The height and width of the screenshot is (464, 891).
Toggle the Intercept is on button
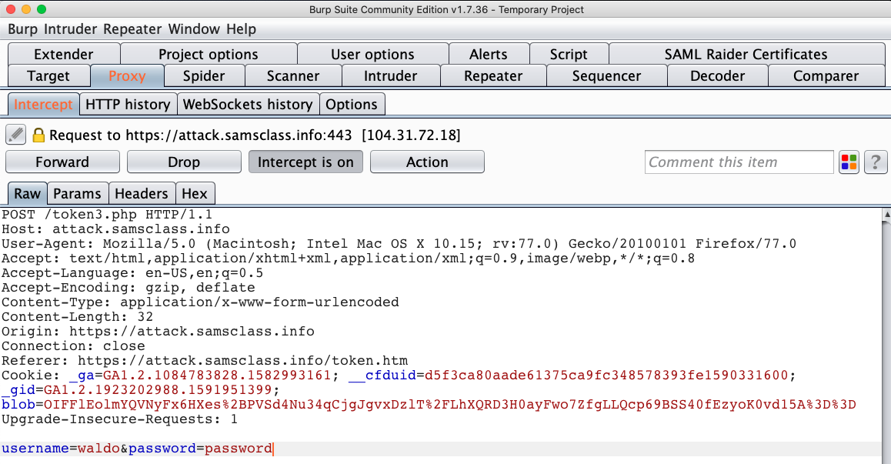click(305, 162)
